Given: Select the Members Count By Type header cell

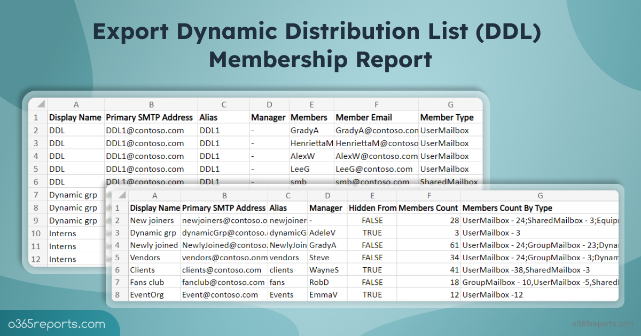Looking at the screenshot, I should pos(540,208).
